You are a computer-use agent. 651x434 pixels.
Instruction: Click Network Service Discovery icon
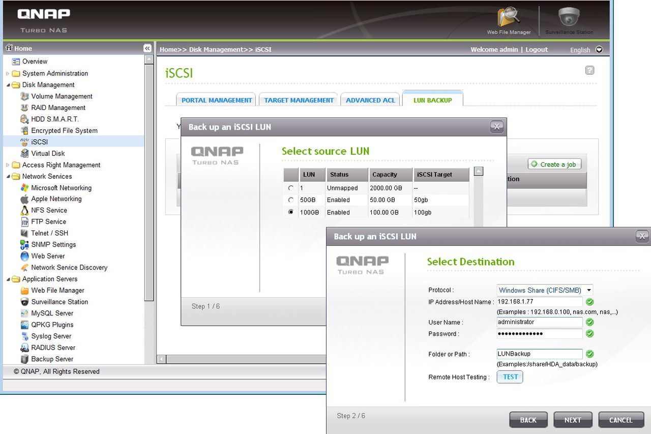[x=24, y=268]
